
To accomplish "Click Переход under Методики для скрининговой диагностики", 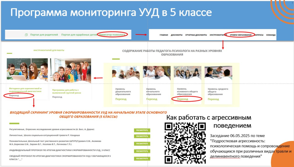I will [x=14, y=95].
